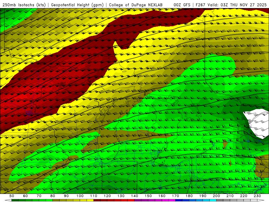The image size is (269, 202).
Task: Click the 200 label on the color scale
Action: (216, 196)
